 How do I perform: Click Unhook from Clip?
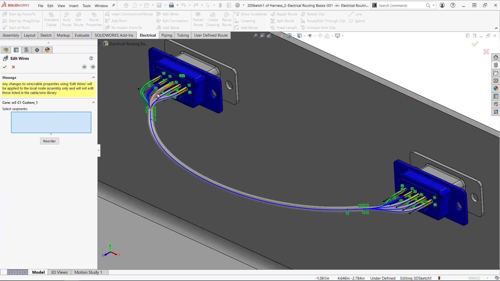coord(318,28)
